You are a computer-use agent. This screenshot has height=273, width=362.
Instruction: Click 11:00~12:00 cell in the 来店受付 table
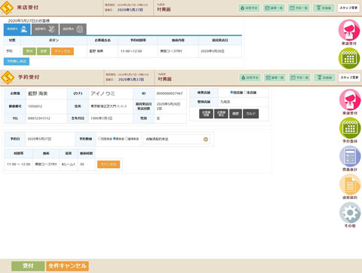pos(138,51)
